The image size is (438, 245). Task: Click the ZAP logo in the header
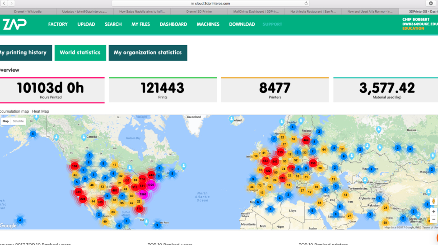pyautogui.click(x=14, y=24)
